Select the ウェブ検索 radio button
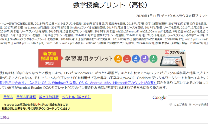Image resolution: width=208 pixels, height=124 pixels. 171,104
